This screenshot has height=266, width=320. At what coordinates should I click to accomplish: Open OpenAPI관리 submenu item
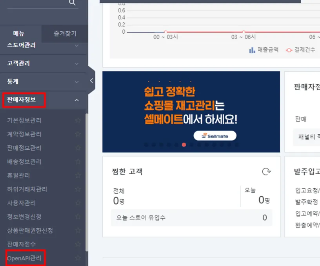tap(24, 258)
